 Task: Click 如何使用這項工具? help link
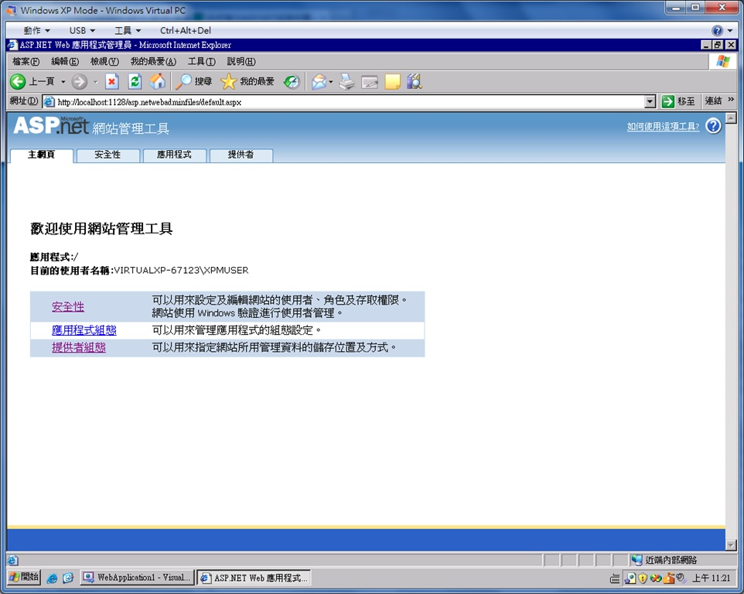click(x=663, y=126)
